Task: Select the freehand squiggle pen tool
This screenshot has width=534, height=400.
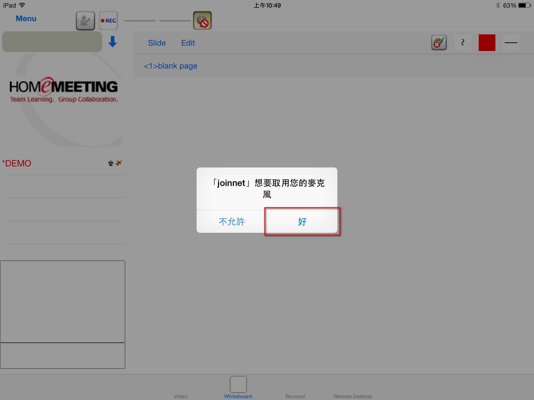Action: tap(463, 42)
